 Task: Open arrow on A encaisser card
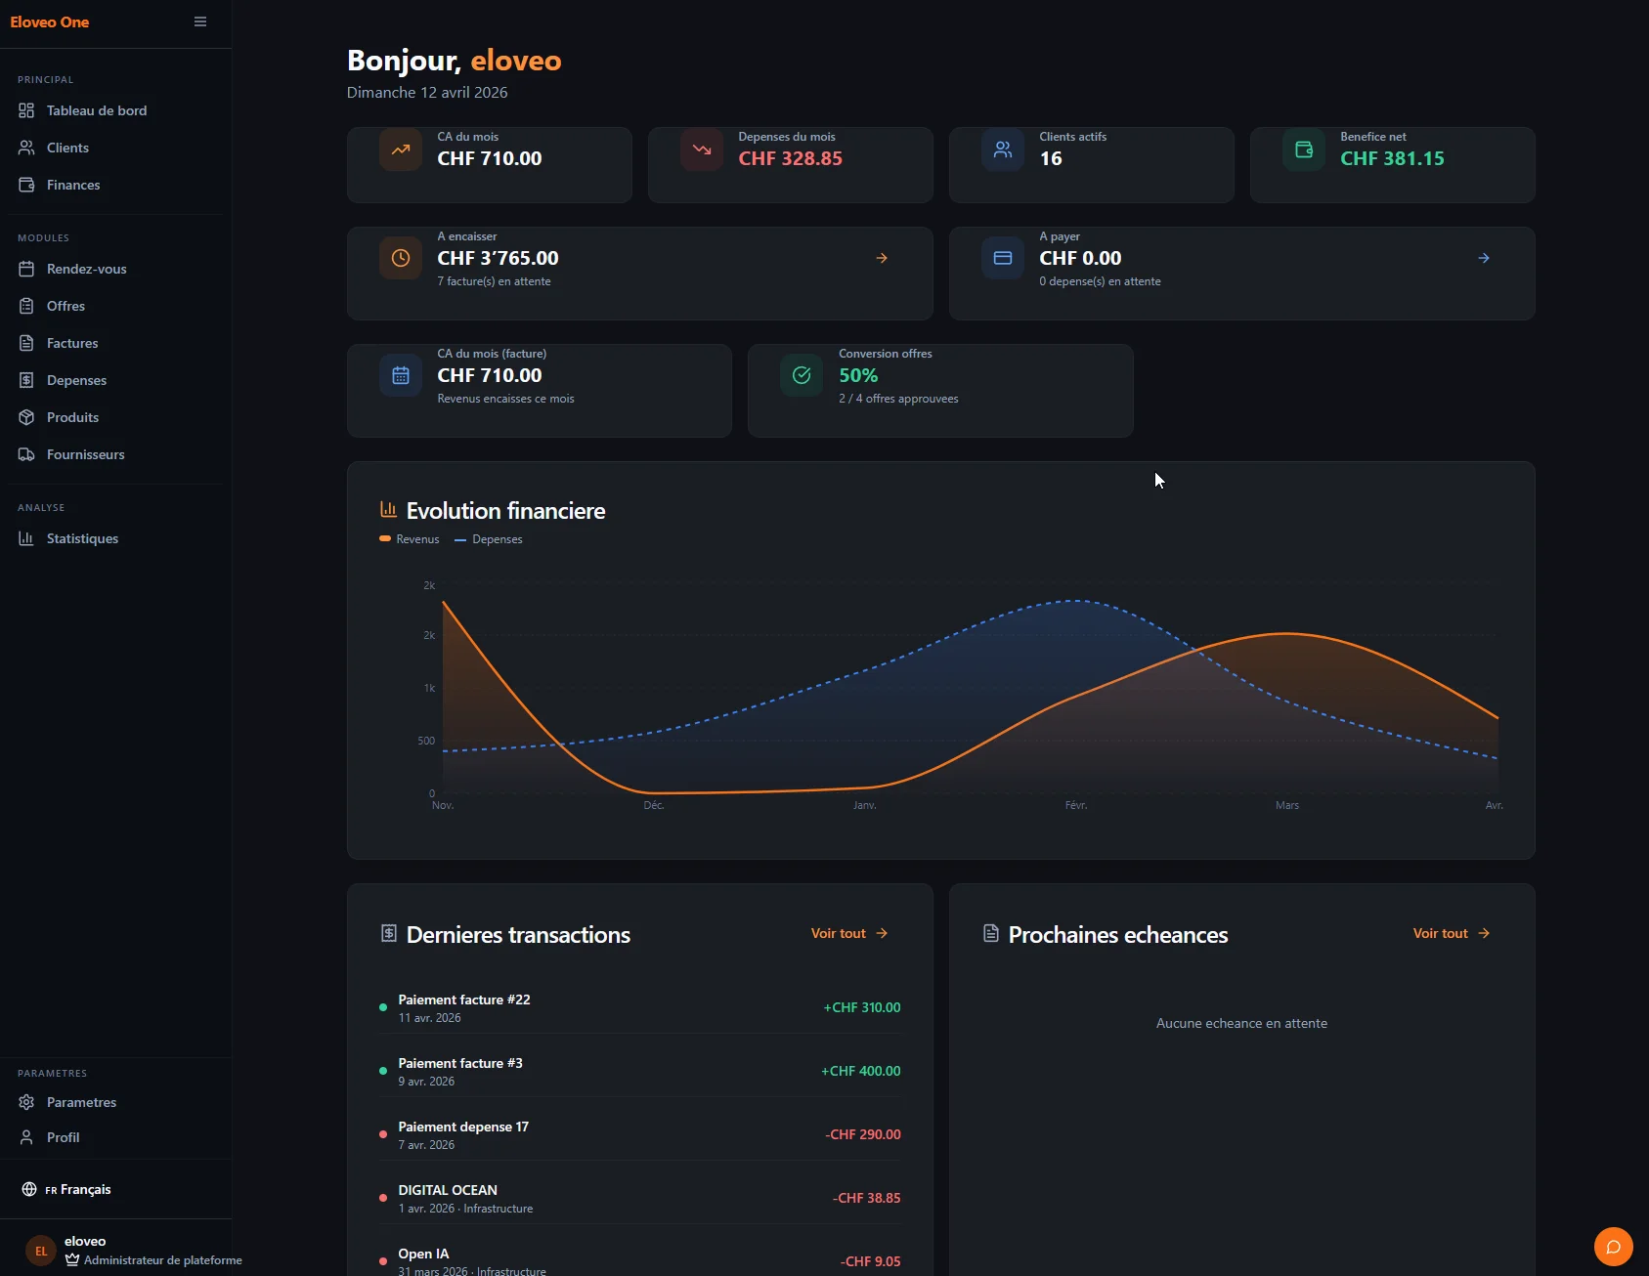coord(882,259)
